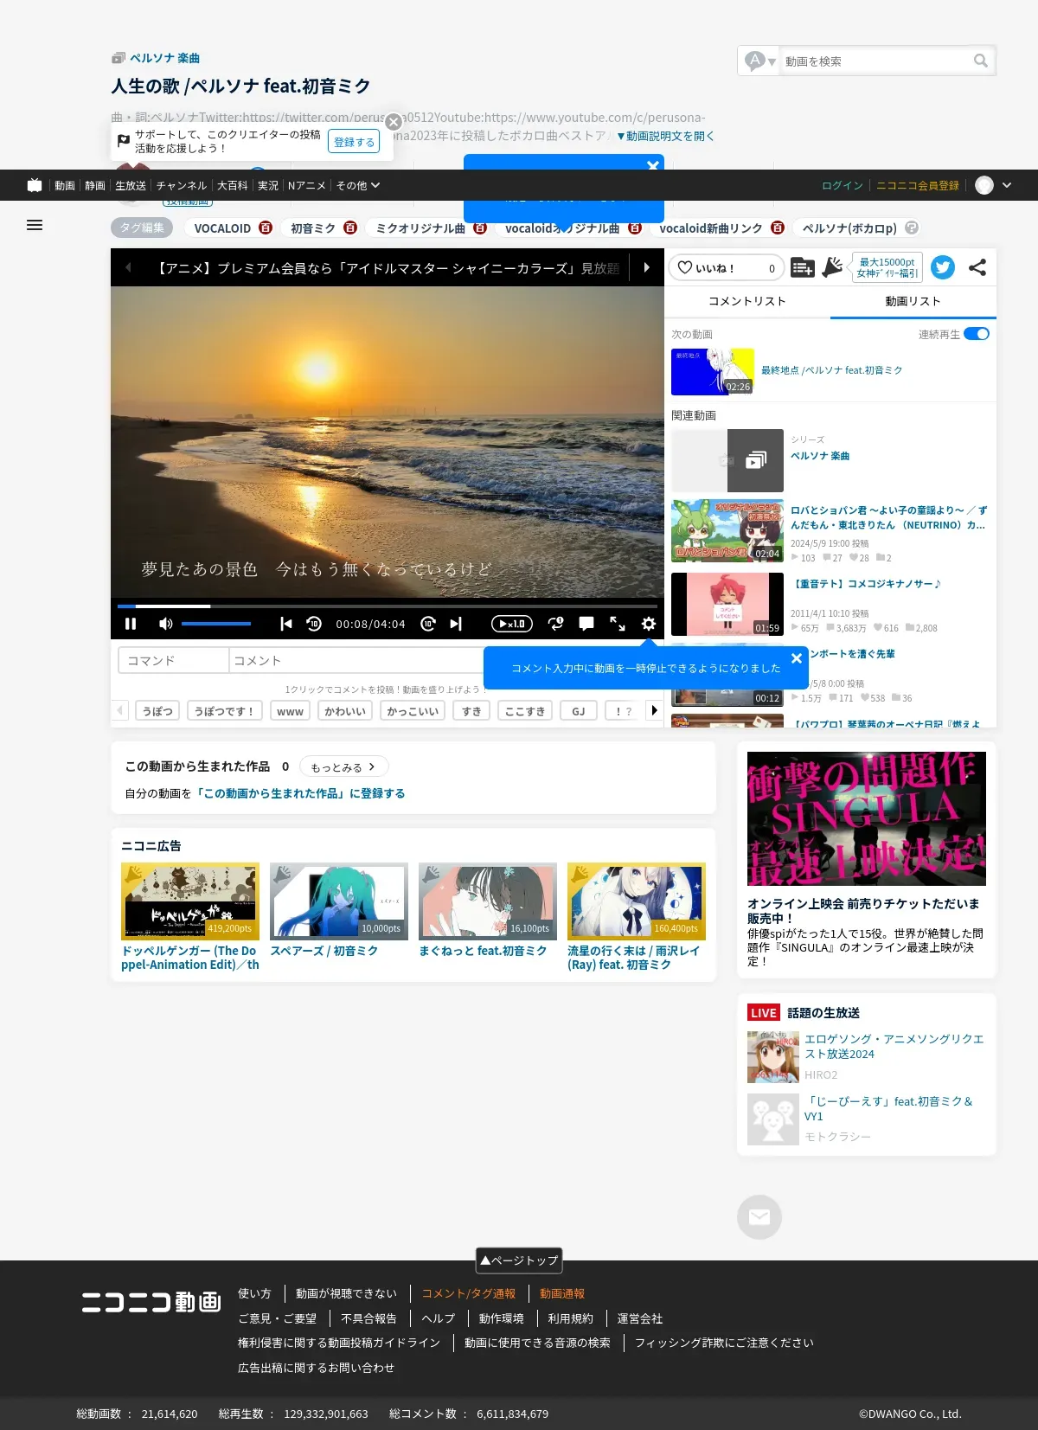This screenshot has height=1430, width=1038.
Task: Click the ログイン link
Action: point(843,186)
